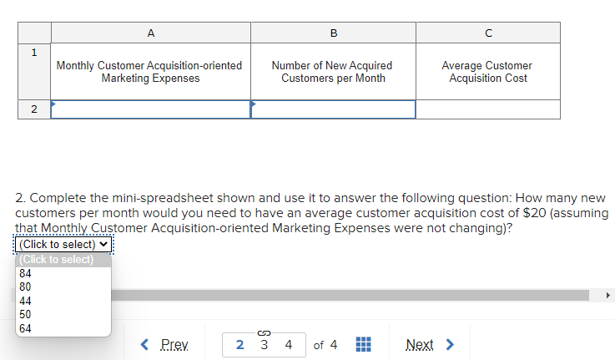Choose option 64 from dropdown list

click(63, 328)
